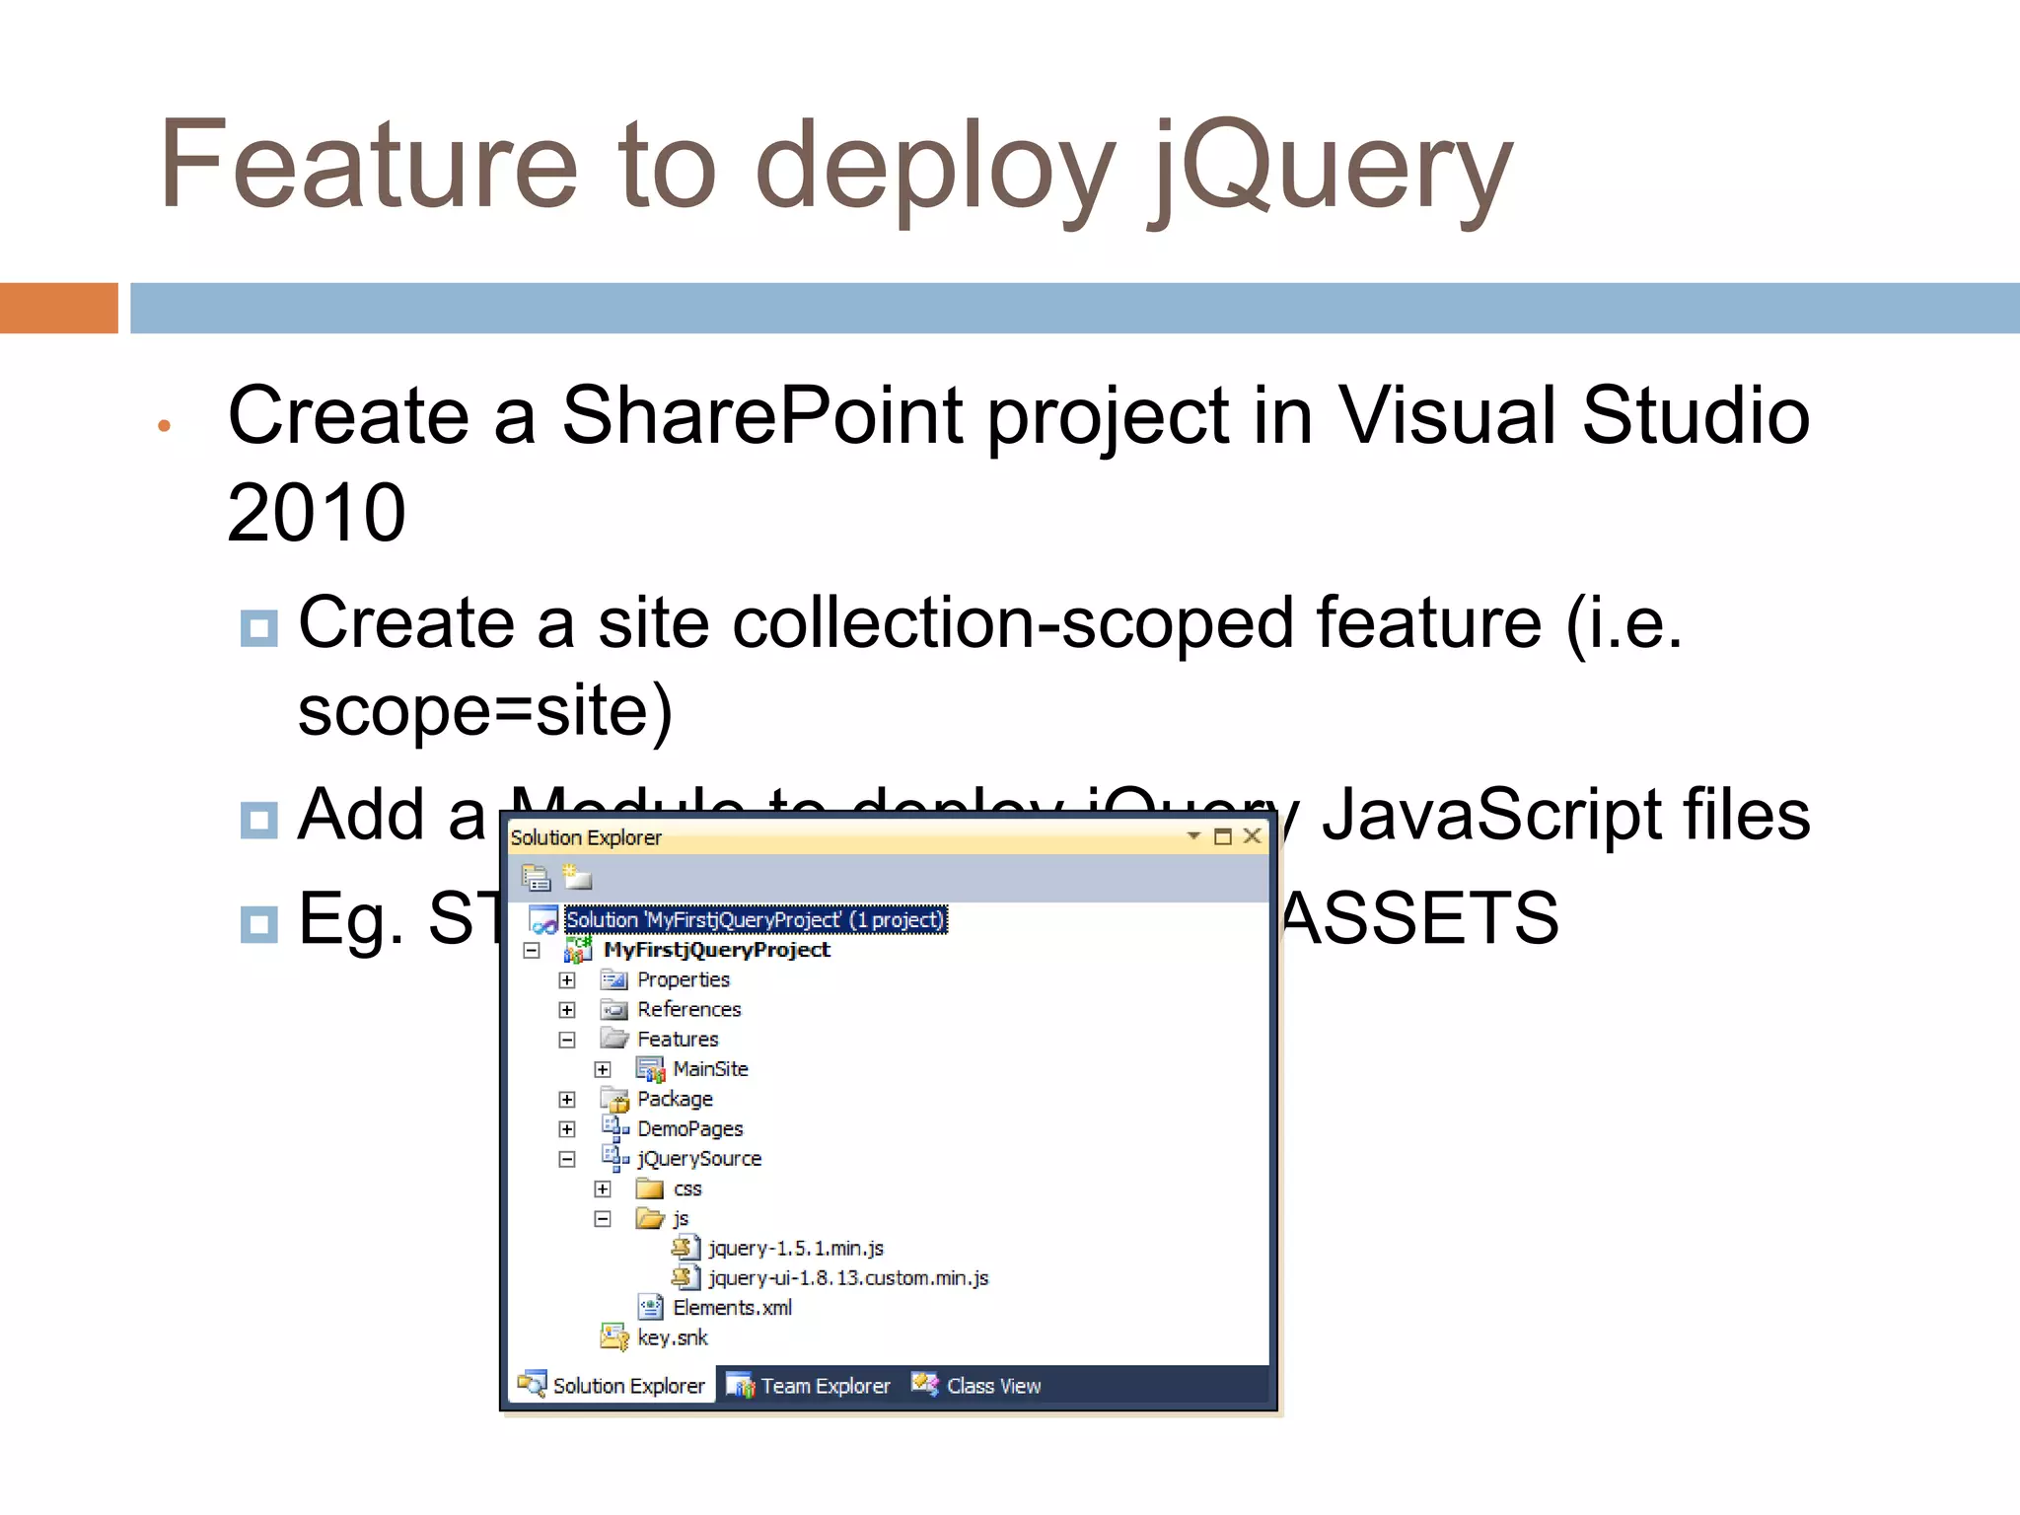The image size is (2020, 1515).
Task: Select the MyFirstjQueryProject project label
Action: 717,950
